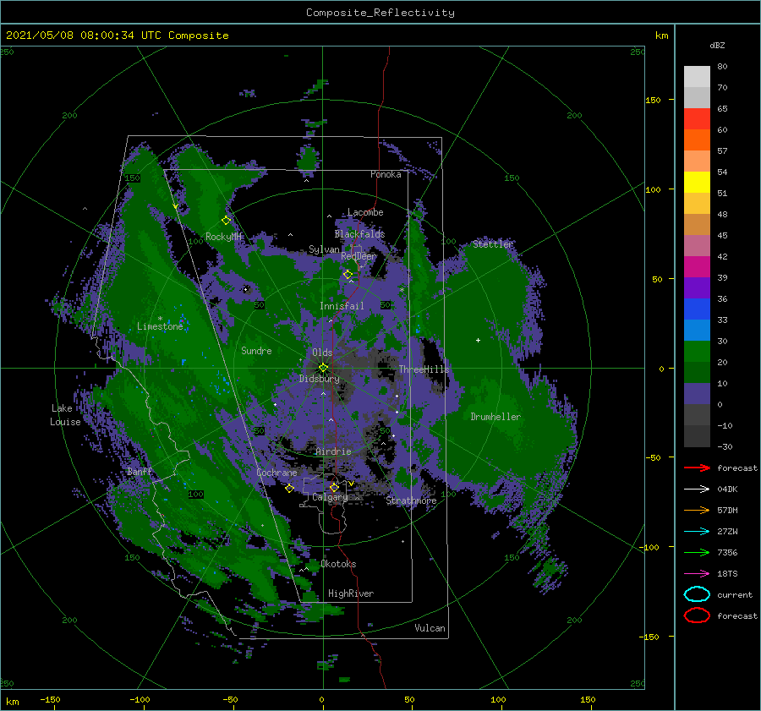Viewport: 761px width, 711px height.
Task: Click the white 04DK arrow icon
Action: 697,489
